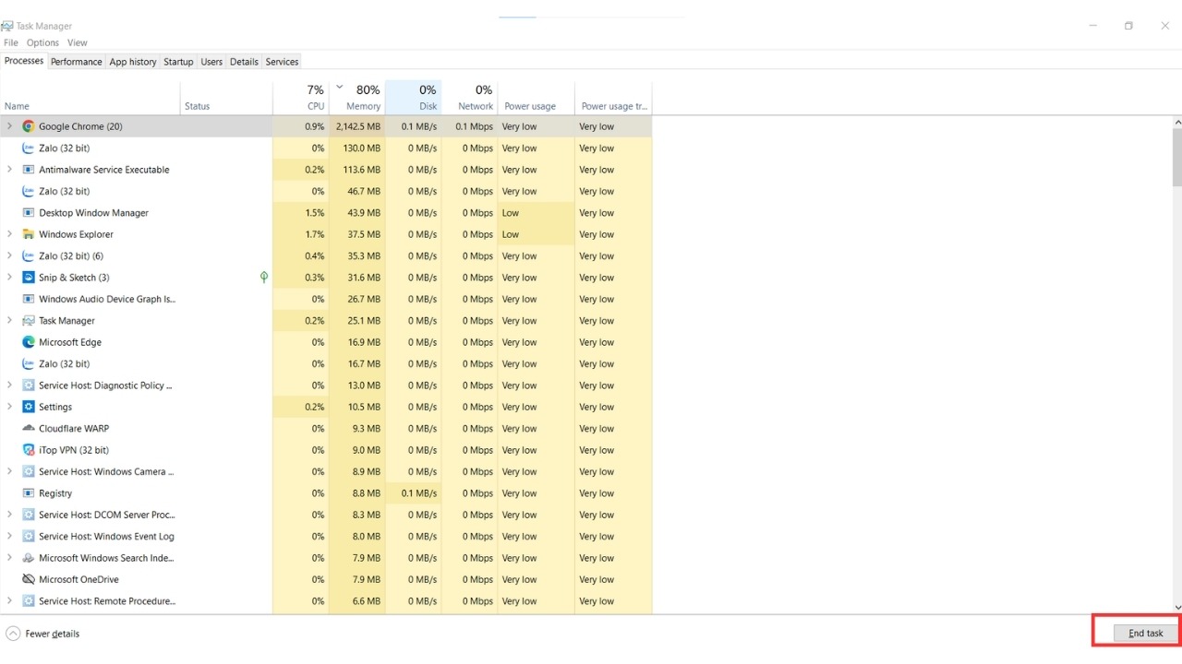Select the iTop VPN process icon

(x=29, y=450)
